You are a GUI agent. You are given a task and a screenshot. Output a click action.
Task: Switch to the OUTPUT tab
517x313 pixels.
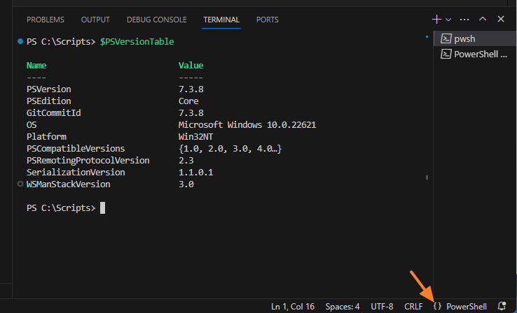coord(95,20)
